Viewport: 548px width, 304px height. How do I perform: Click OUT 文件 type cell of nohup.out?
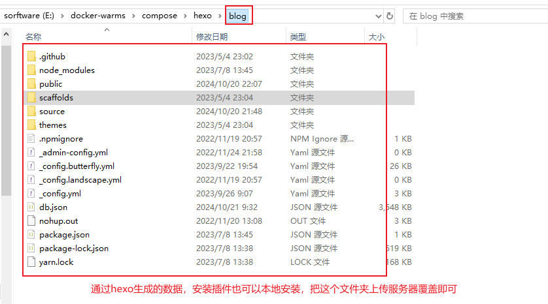[x=308, y=221]
